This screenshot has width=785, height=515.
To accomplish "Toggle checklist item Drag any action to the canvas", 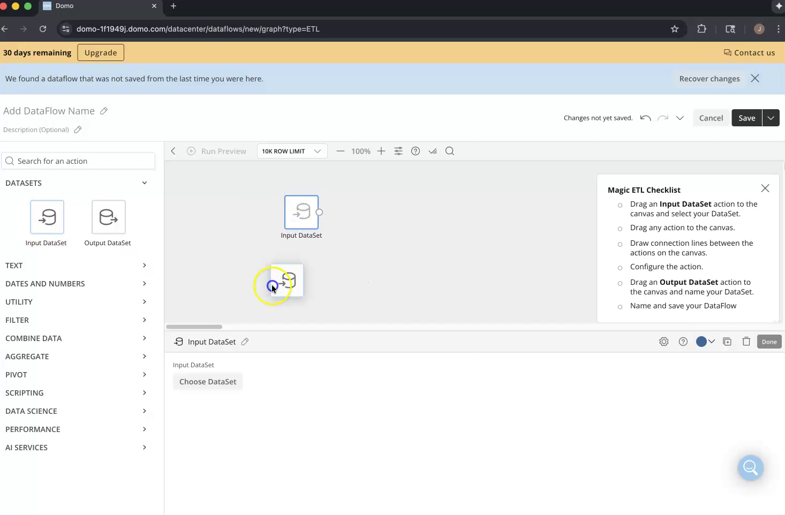I will coord(620,229).
